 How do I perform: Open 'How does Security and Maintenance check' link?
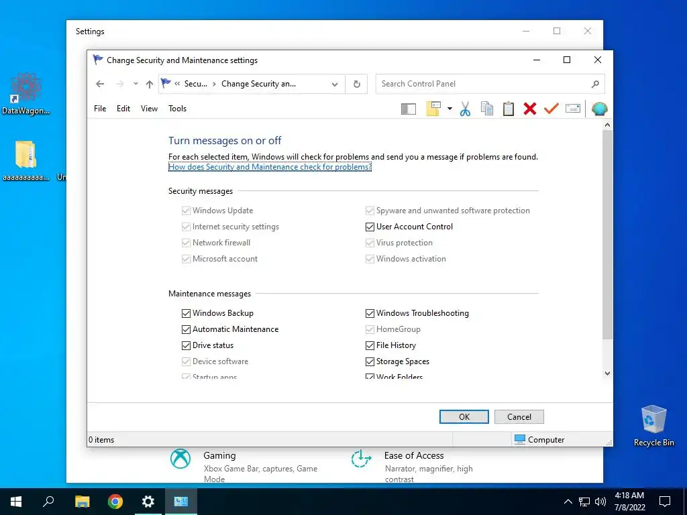pyautogui.click(x=270, y=167)
